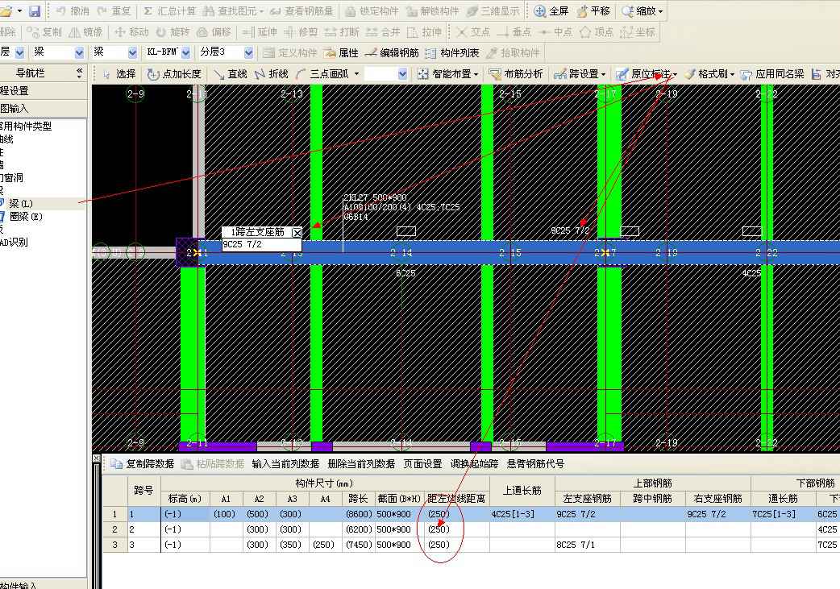
Task: Open 绘图输入 navigation section
Action: click(43, 109)
